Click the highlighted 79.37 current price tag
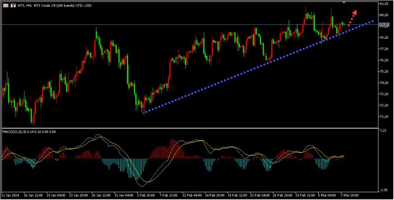394x200 pixels. point(384,25)
